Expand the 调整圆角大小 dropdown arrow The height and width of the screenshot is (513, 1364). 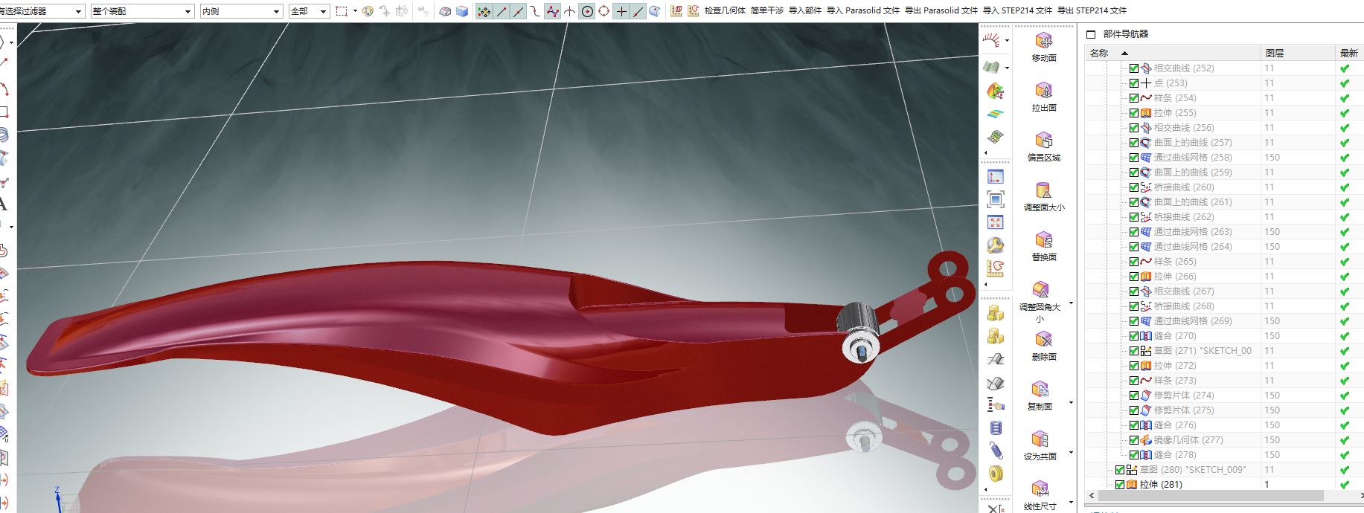coord(1071,303)
